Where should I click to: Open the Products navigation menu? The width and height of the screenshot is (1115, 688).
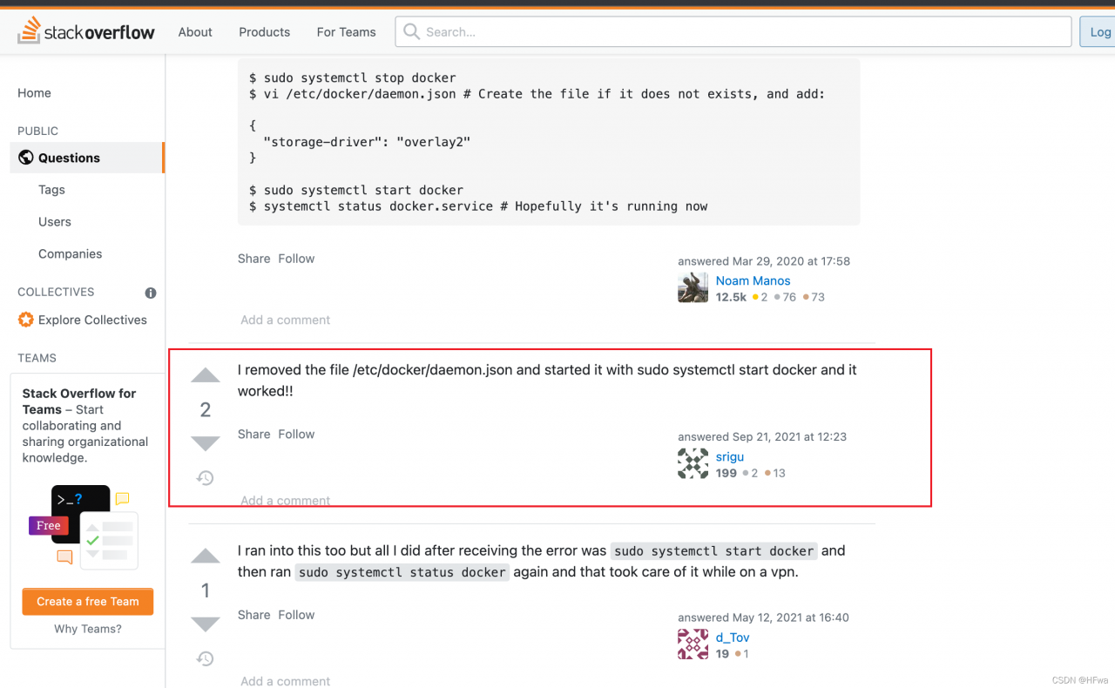(264, 31)
